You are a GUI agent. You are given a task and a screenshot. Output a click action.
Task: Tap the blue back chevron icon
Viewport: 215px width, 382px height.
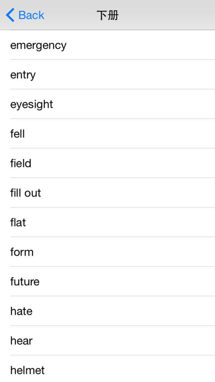click(10, 15)
